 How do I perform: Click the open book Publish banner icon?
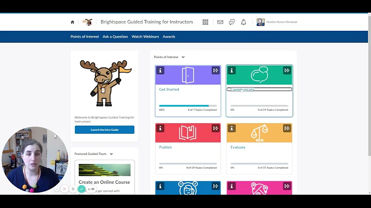click(188, 133)
